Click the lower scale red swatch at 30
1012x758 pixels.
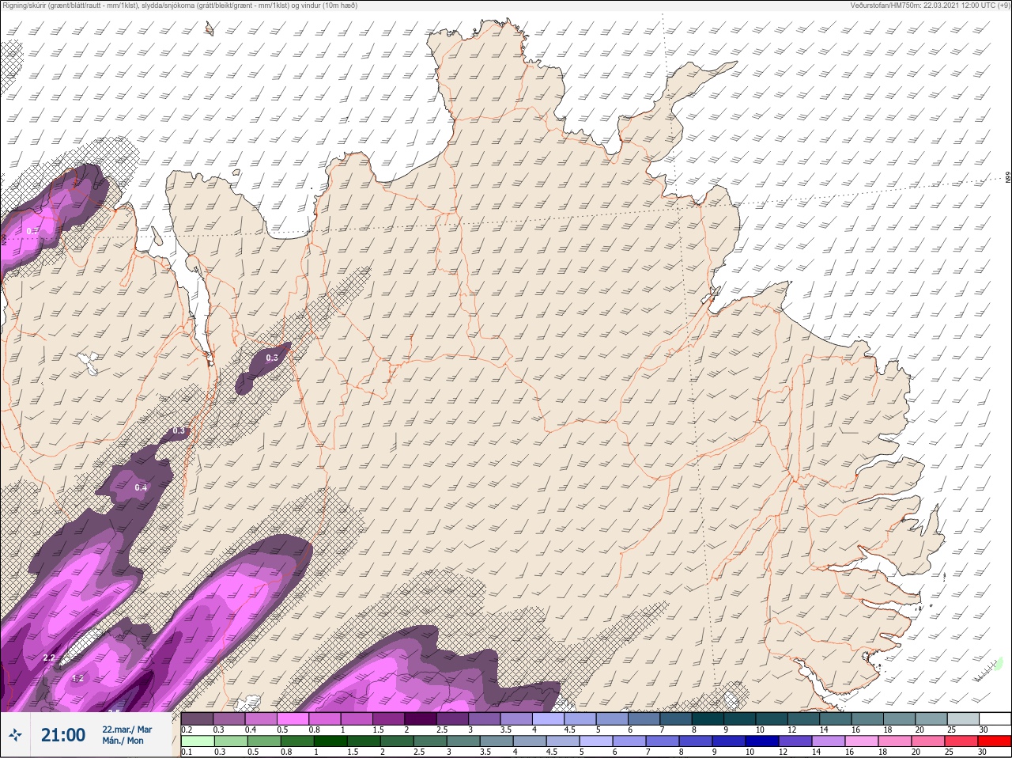click(x=995, y=741)
